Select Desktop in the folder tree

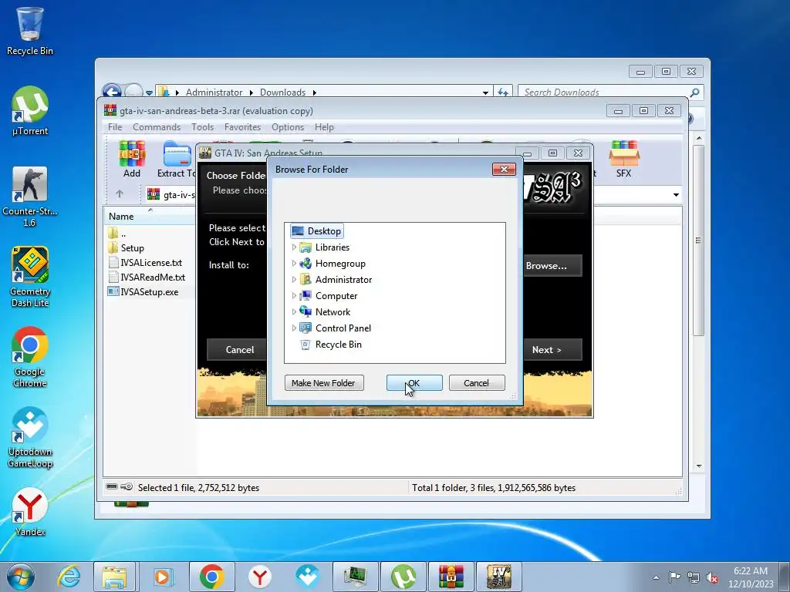(x=317, y=231)
